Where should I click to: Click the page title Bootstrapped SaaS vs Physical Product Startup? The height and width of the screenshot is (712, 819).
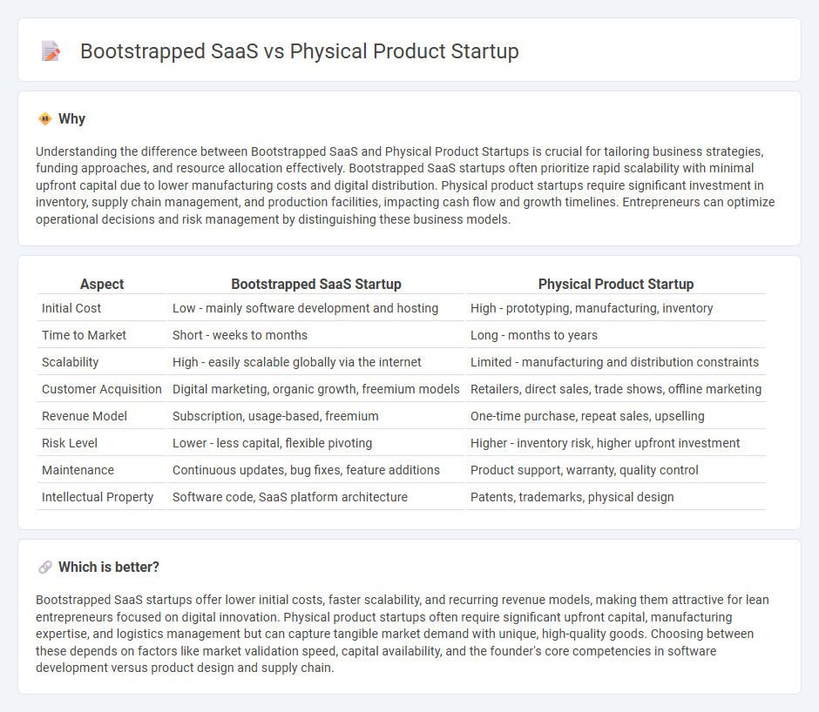pyautogui.click(x=300, y=51)
